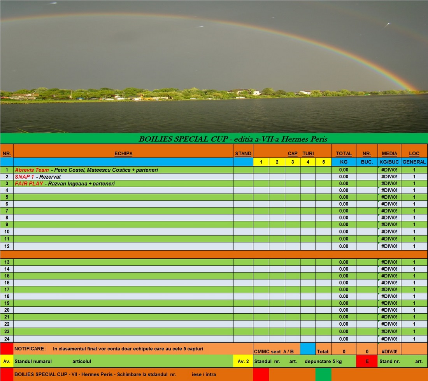Click the red cell beside NOTIFICARE
The height and width of the screenshot is (381, 428).
point(7,349)
